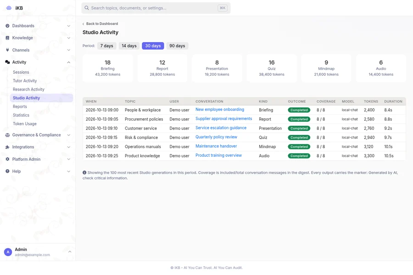The image size is (413, 275).
Task: Click the Knowledge book icon
Action: point(7,38)
